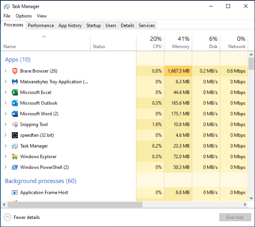Click the Microsoft Excel icon
The height and width of the screenshot is (227, 255).
click(15, 92)
